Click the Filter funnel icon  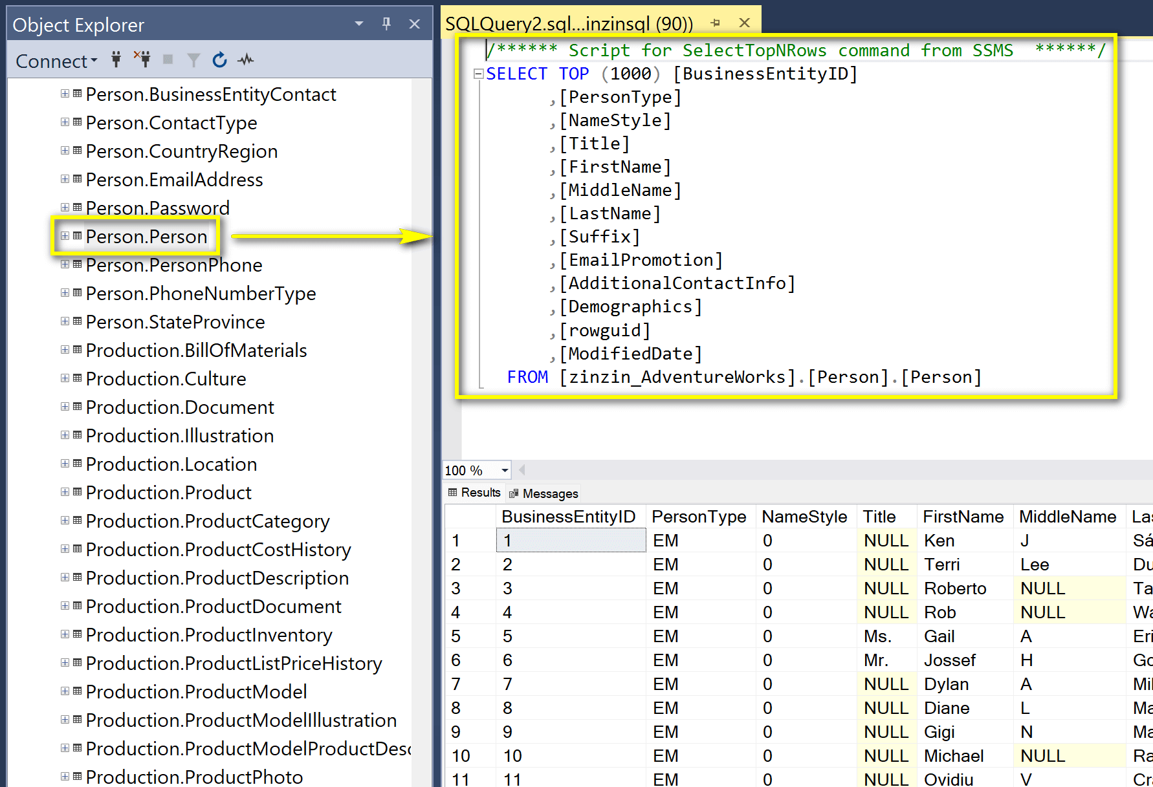point(193,60)
